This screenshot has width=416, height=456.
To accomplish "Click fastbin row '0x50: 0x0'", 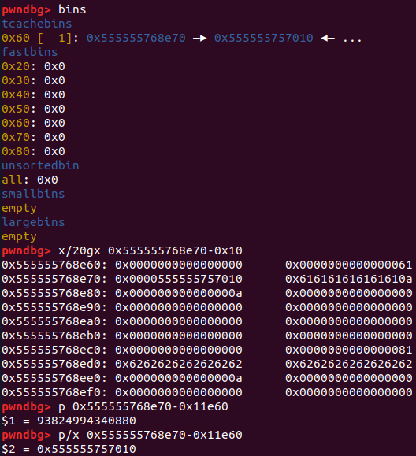I will pyautogui.click(x=33, y=109).
